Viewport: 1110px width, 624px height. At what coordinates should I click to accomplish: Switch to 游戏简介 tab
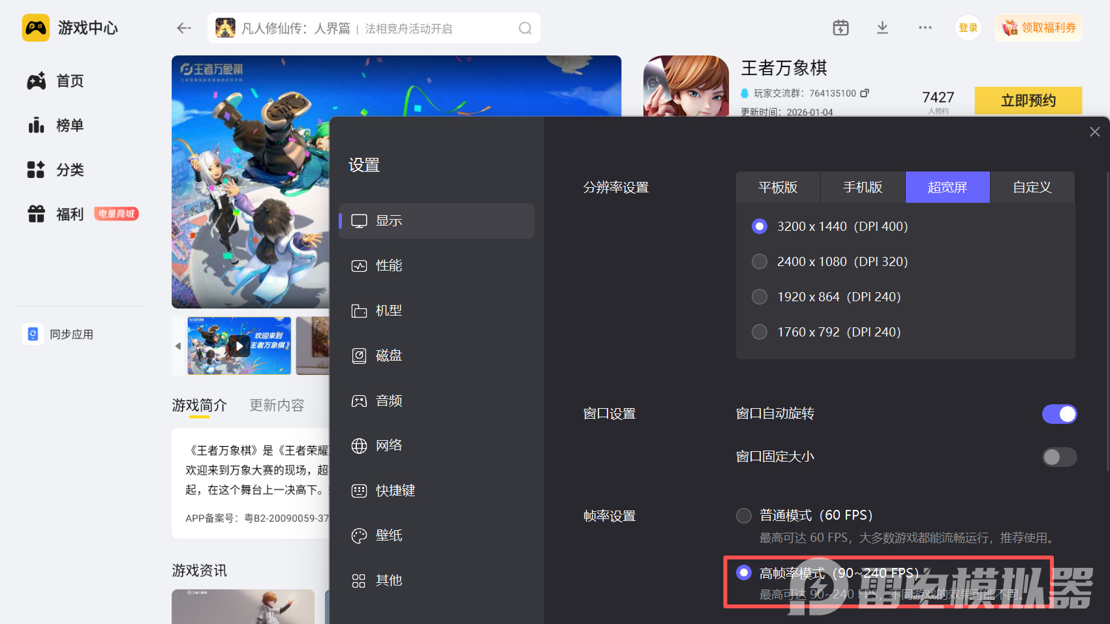[200, 406]
